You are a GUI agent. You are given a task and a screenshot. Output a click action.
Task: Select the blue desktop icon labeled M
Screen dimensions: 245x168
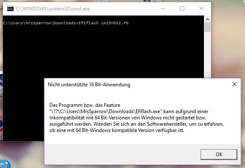pos(1,80)
